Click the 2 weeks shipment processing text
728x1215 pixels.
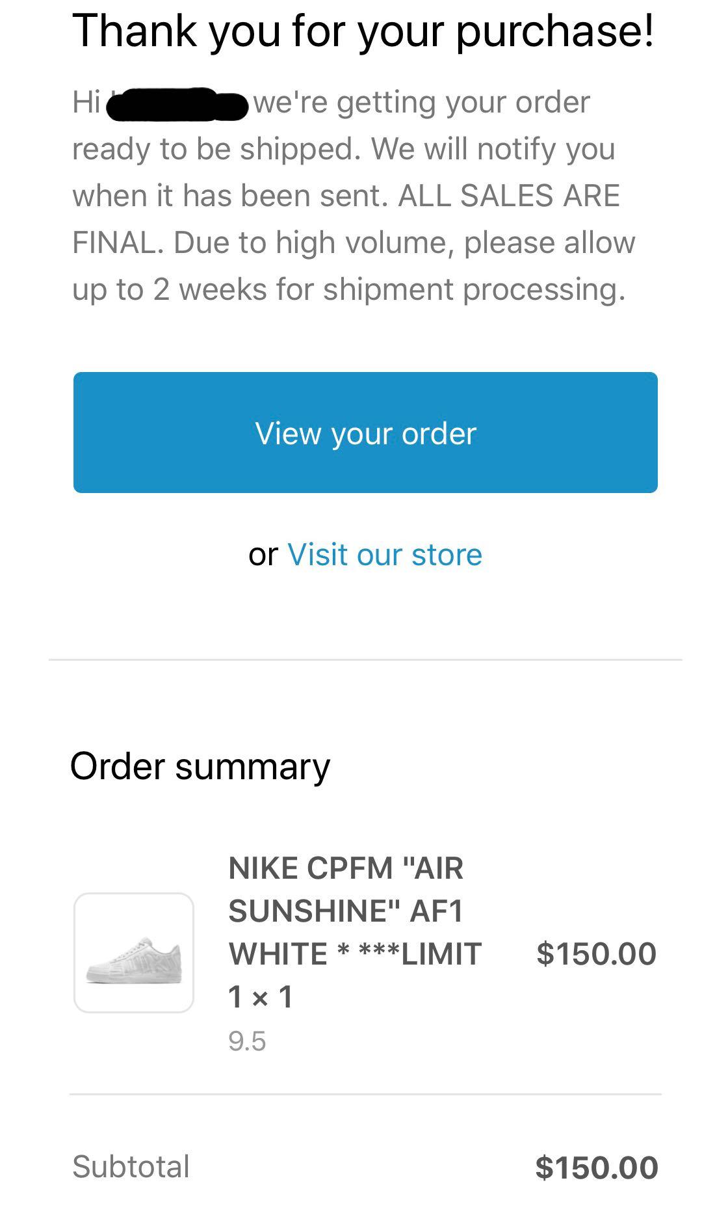click(x=348, y=289)
